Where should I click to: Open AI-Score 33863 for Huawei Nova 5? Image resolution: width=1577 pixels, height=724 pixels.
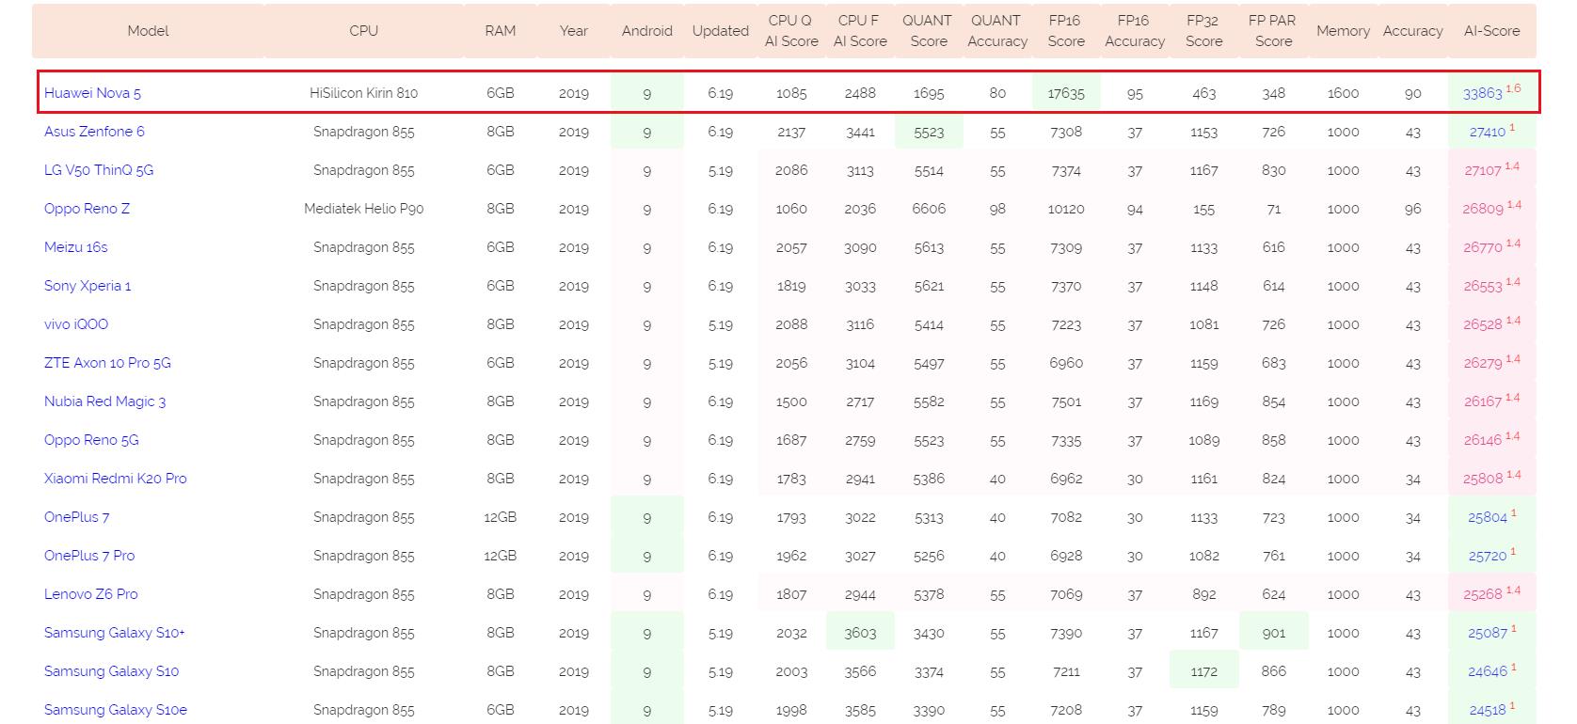coord(1483,93)
